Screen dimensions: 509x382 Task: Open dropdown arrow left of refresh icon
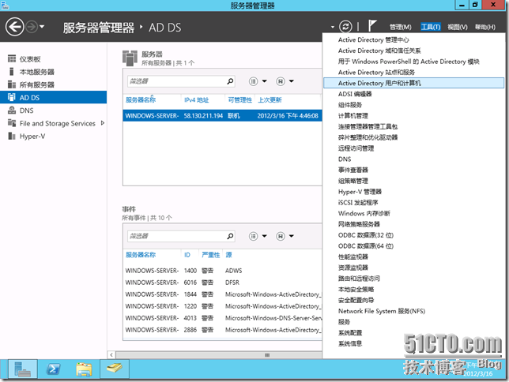pyautogui.click(x=333, y=27)
